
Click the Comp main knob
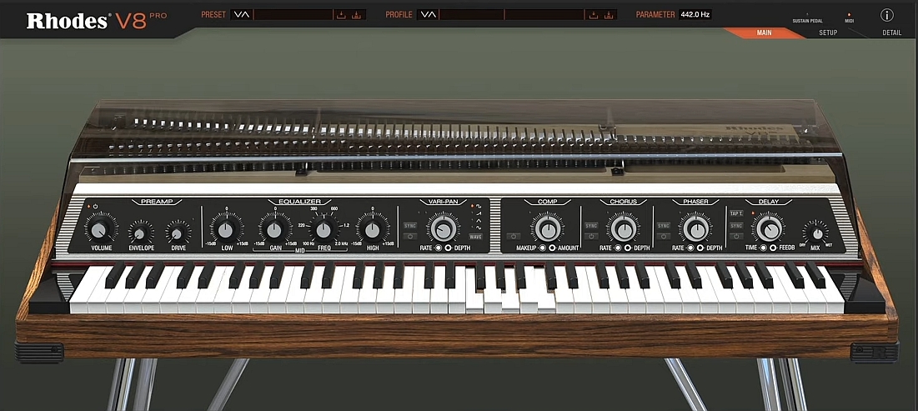pos(548,229)
